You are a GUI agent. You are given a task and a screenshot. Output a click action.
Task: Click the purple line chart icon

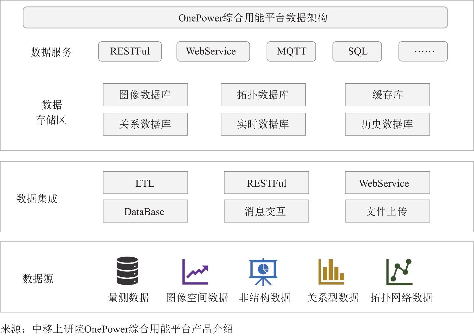click(x=195, y=272)
